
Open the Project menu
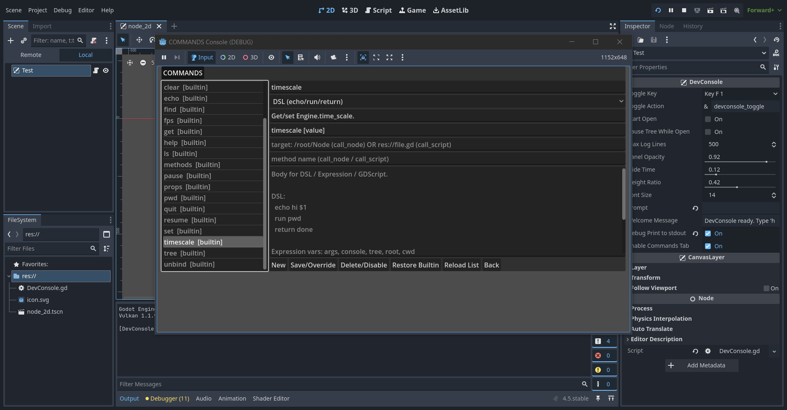pyautogui.click(x=37, y=10)
